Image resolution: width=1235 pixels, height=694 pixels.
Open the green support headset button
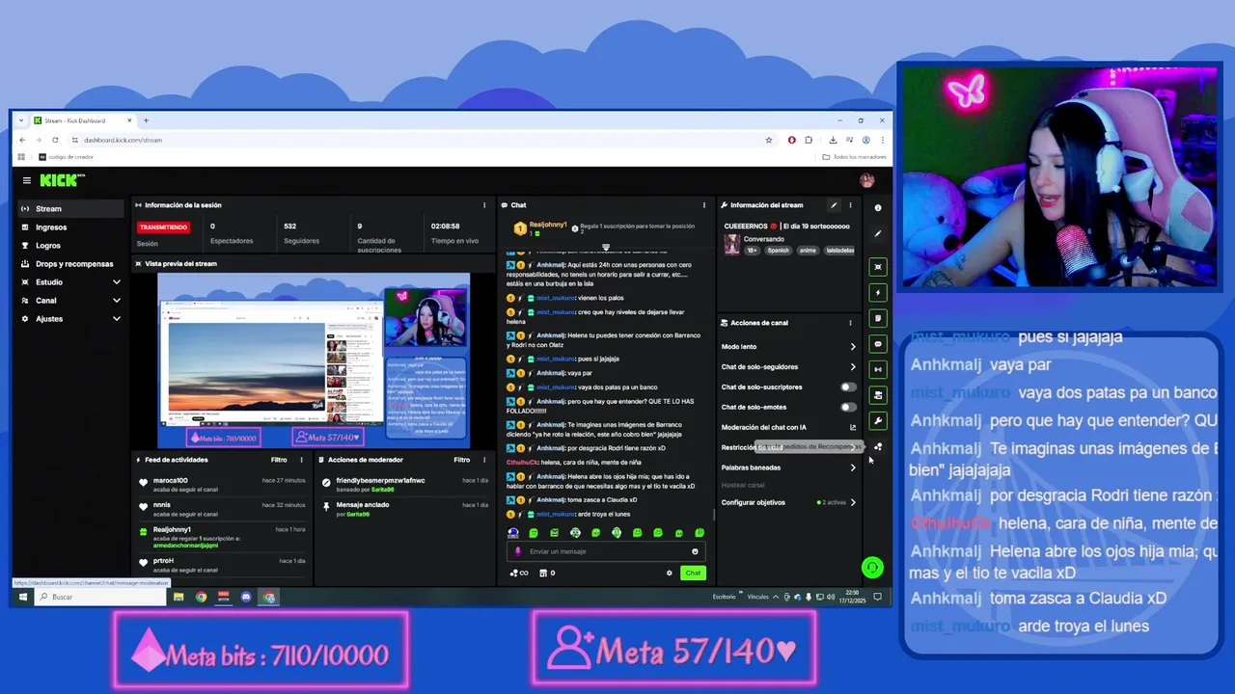click(x=871, y=568)
